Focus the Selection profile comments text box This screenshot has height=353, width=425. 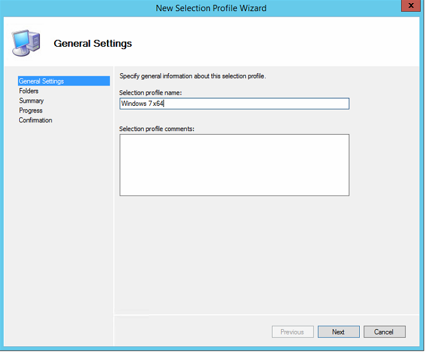point(234,165)
